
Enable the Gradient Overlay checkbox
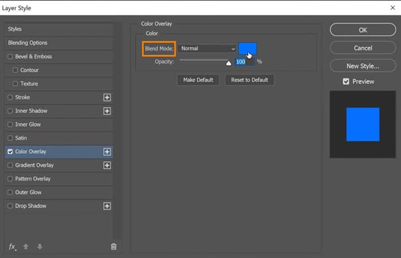click(10, 165)
